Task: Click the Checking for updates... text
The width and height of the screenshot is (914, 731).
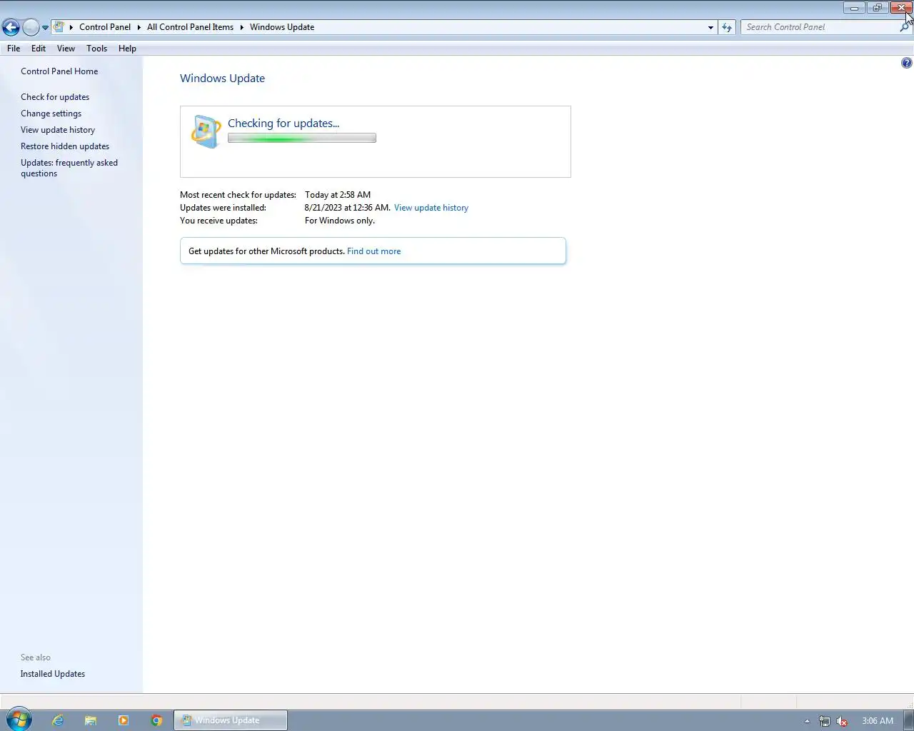Action: click(283, 123)
